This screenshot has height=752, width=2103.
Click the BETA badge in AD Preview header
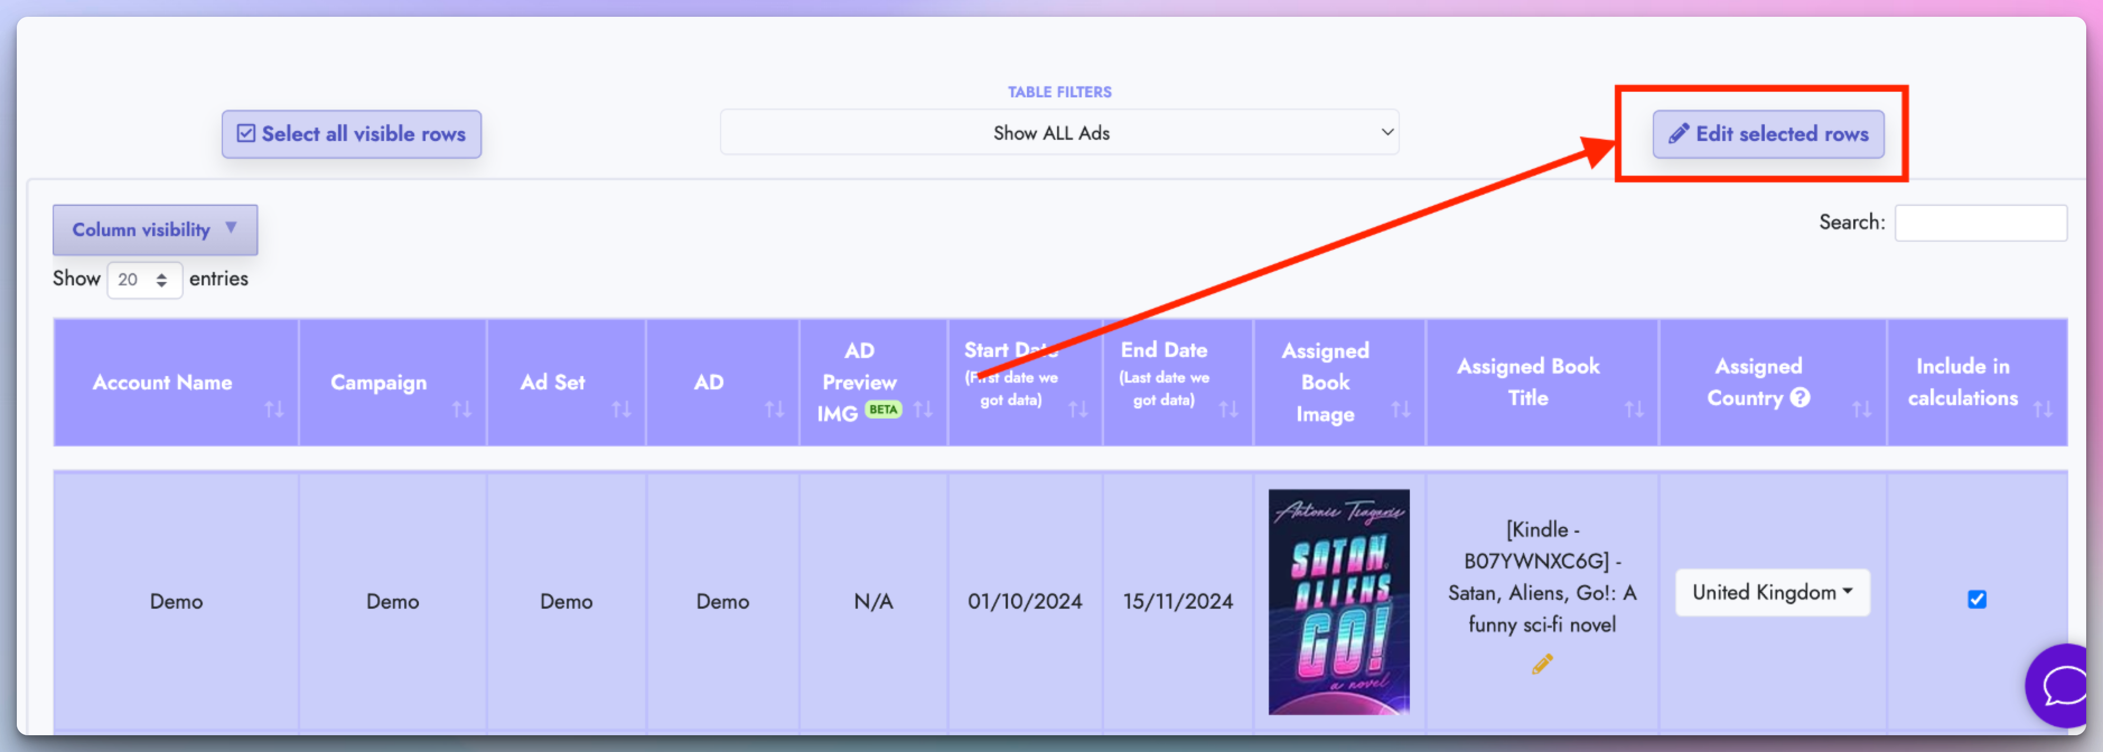click(x=884, y=410)
